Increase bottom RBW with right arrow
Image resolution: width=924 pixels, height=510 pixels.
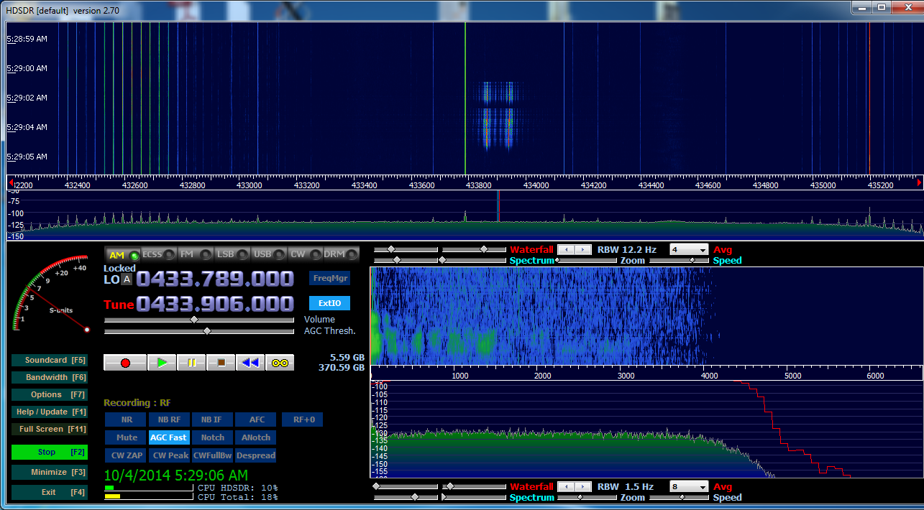pos(582,486)
